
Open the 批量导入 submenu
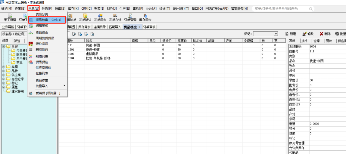[x=48, y=86]
